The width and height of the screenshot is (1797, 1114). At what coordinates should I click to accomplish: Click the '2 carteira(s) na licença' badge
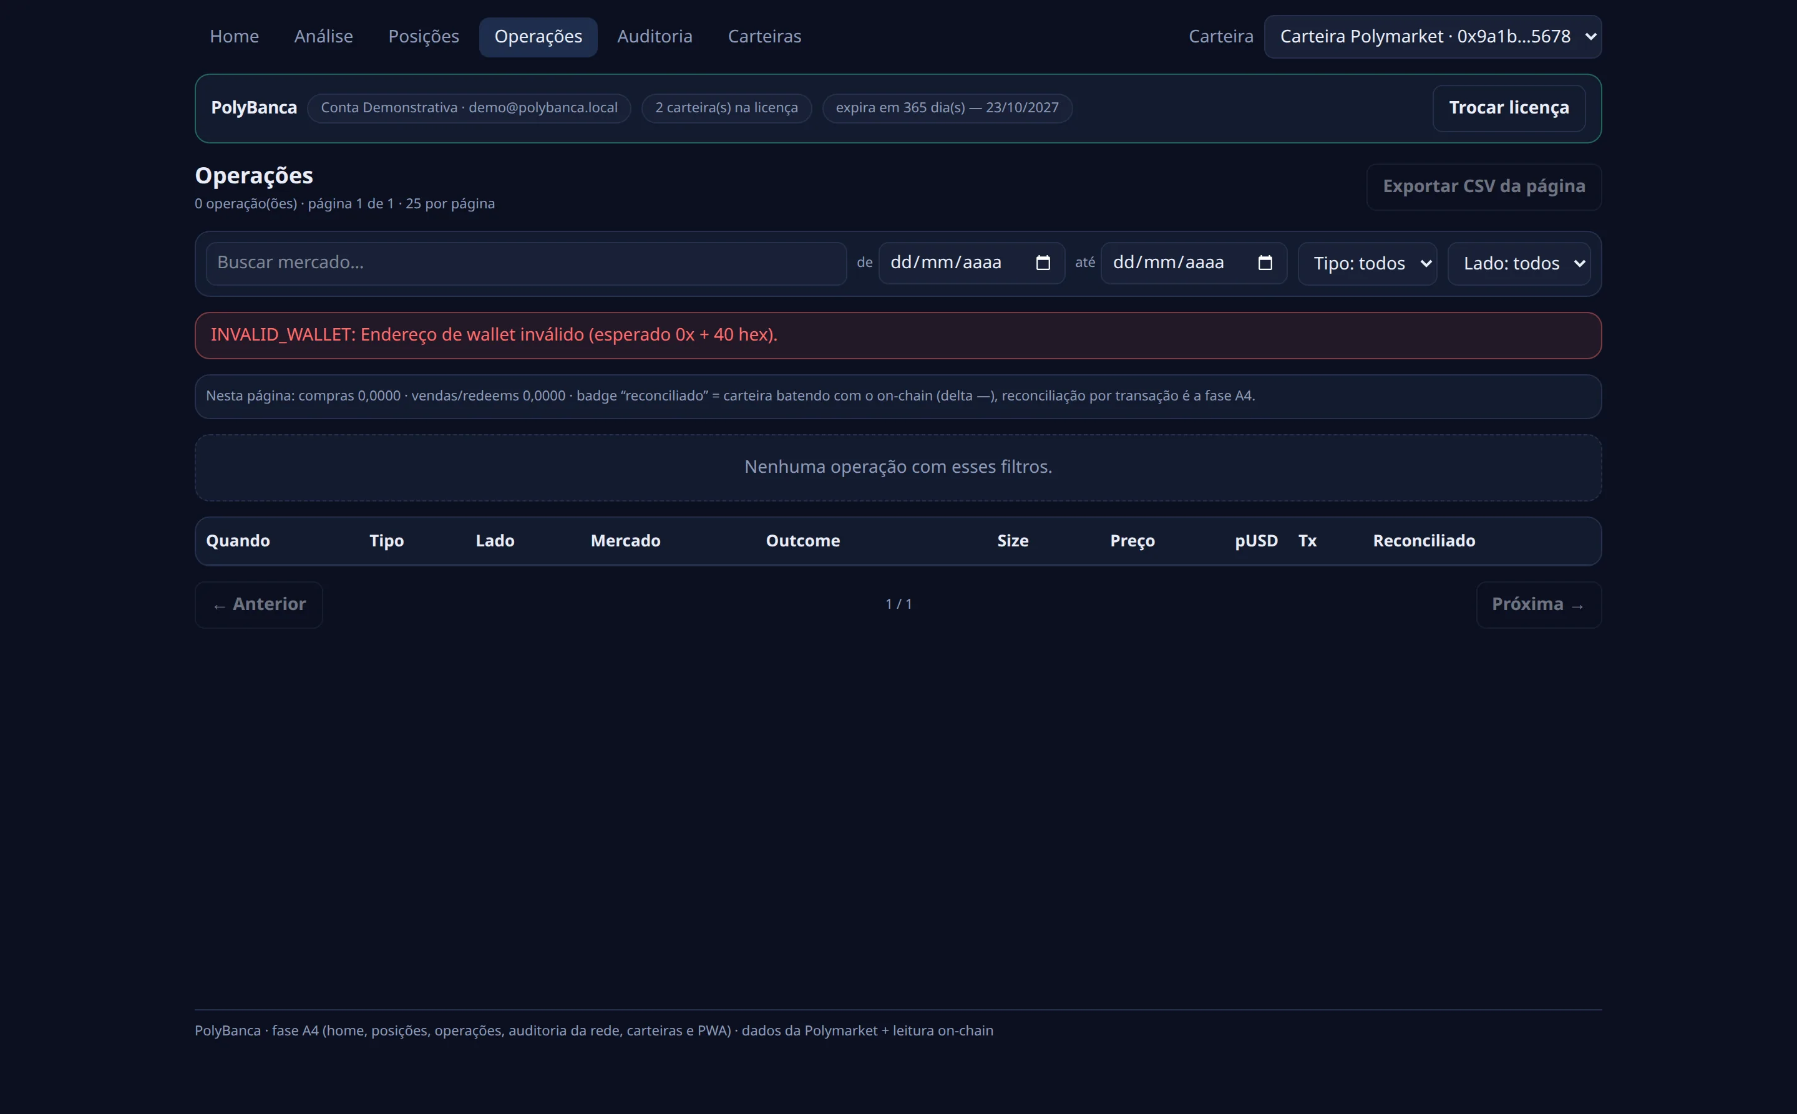726,109
